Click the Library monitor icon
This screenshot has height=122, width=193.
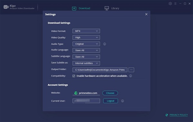point(106,8)
